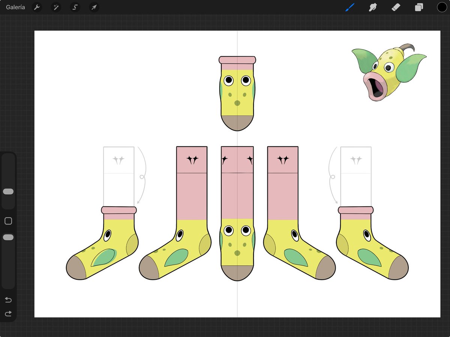The width and height of the screenshot is (450, 337).
Task: Select the Smudge finger tool
Action: coord(373,7)
